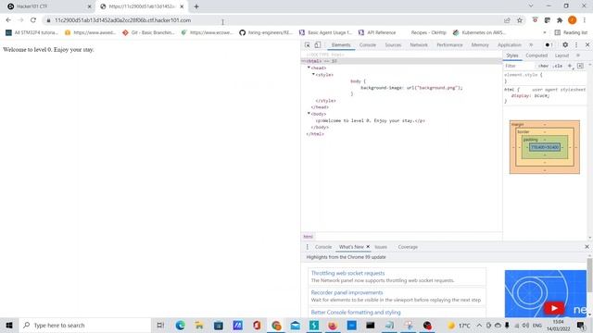Viewport: 593px width, 333px height.
Task: Open the issues counter badge in DevTools
Action: click(x=549, y=45)
